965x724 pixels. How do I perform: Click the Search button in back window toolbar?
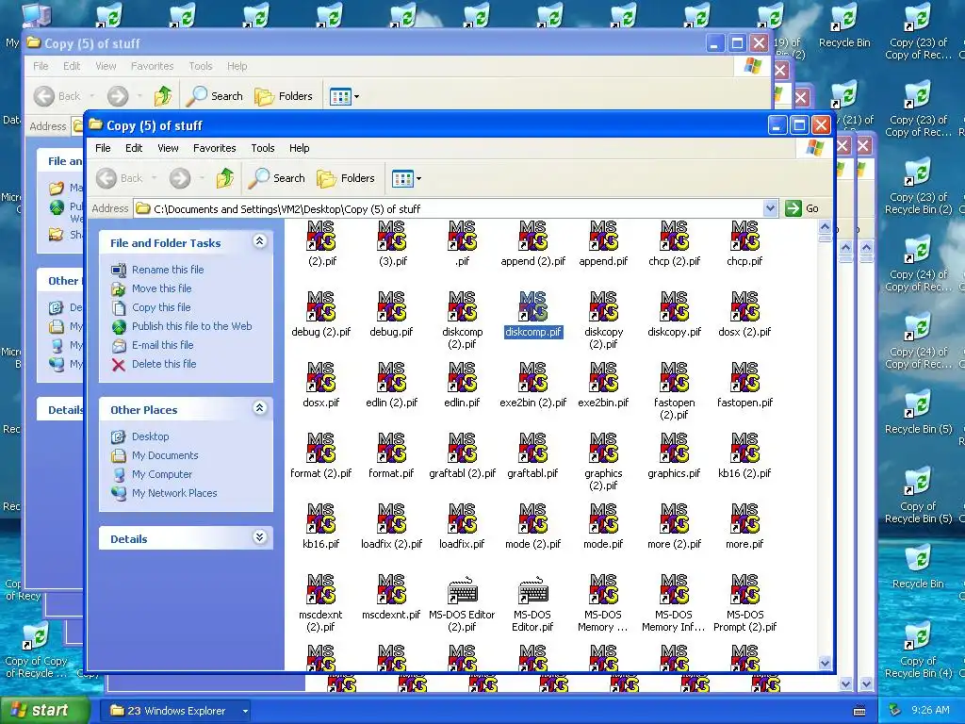pos(215,96)
